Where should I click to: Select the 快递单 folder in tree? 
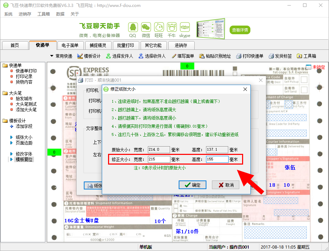[x=15, y=65]
